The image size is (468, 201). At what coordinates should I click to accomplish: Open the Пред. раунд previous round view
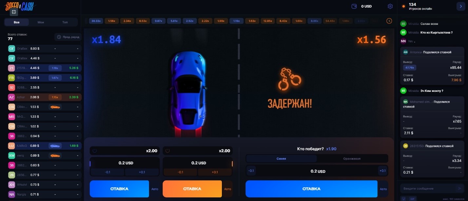(x=68, y=37)
